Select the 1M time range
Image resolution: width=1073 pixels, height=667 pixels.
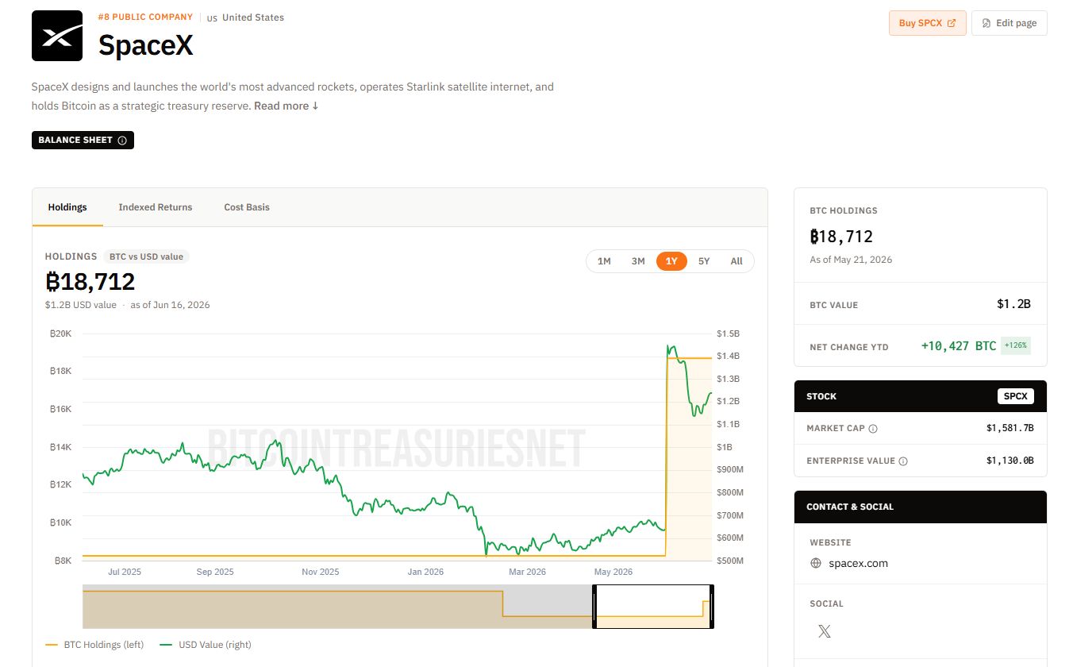[604, 261]
